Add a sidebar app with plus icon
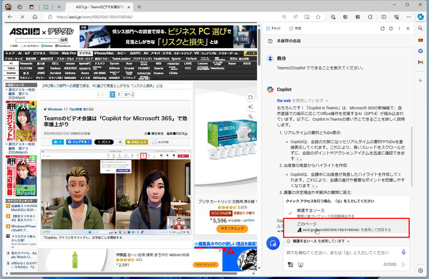Image resolution: width=429 pixels, height=279 pixels. [420, 80]
